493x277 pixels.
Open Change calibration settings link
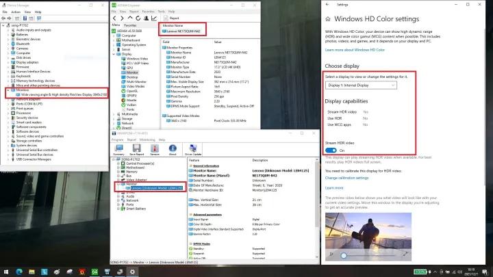pos(346,178)
